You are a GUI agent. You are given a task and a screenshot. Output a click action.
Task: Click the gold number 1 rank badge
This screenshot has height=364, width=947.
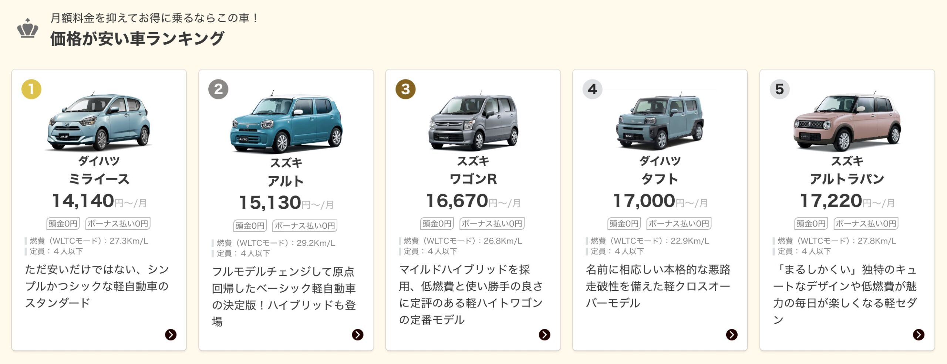coord(31,89)
